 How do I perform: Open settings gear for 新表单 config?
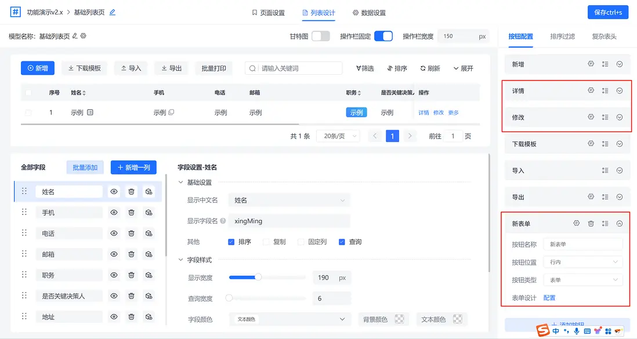pos(577,223)
